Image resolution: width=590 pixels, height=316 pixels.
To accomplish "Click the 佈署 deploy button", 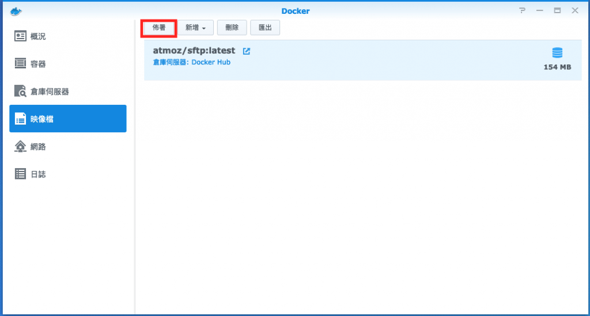I will click(x=159, y=28).
